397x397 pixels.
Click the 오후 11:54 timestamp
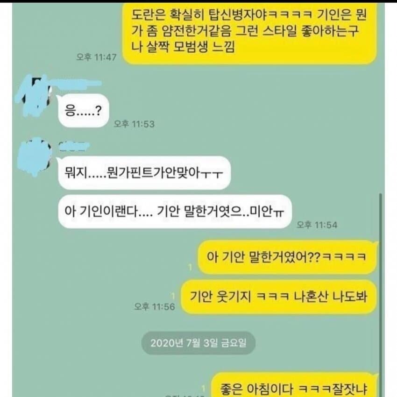[317, 225]
